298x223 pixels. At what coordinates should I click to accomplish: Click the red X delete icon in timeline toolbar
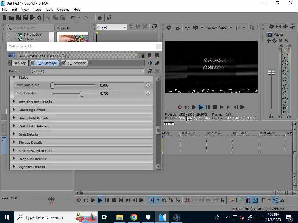click(x=187, y=200)
